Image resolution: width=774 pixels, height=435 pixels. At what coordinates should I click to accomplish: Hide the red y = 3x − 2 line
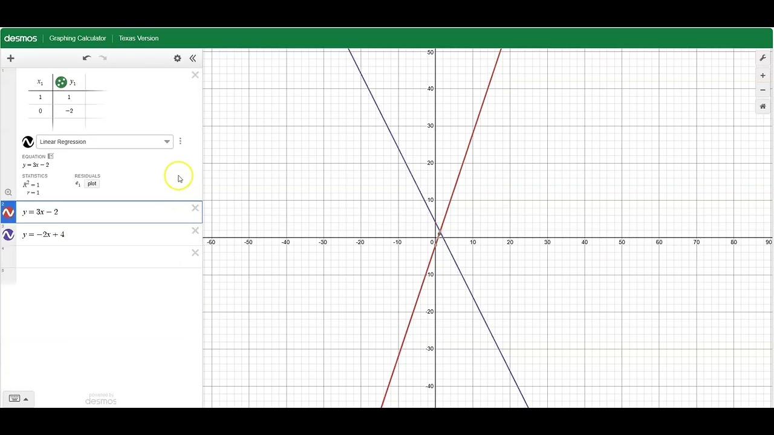(x=8, y=212)
